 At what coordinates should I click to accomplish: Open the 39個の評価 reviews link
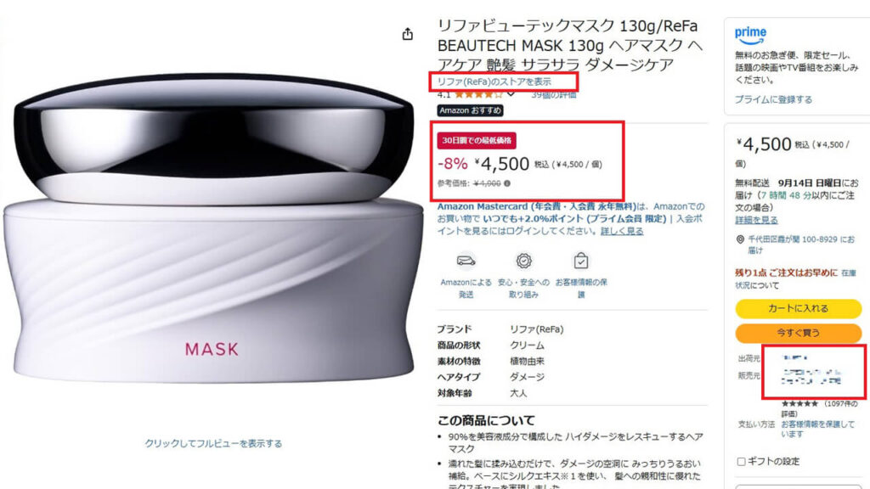tap(554, 95)
